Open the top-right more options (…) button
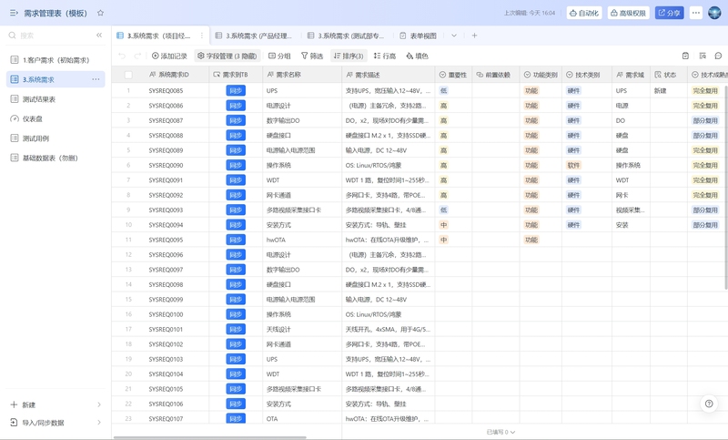This screenshot has height=440, width=728. pos(695,13)
